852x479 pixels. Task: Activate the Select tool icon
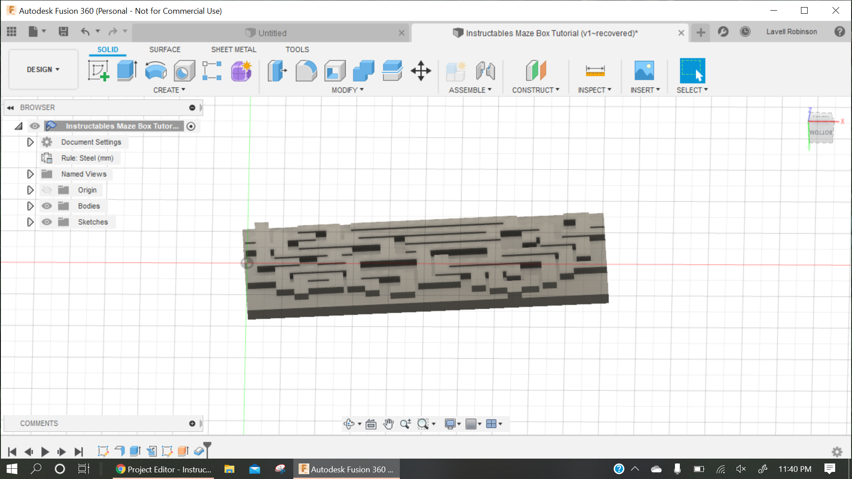tap(692, 71)
